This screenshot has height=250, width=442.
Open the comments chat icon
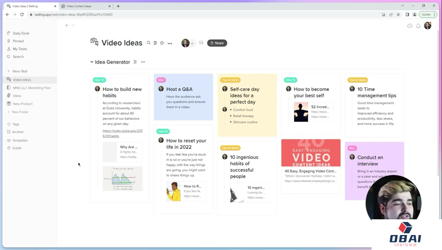(x=201, y=43)
